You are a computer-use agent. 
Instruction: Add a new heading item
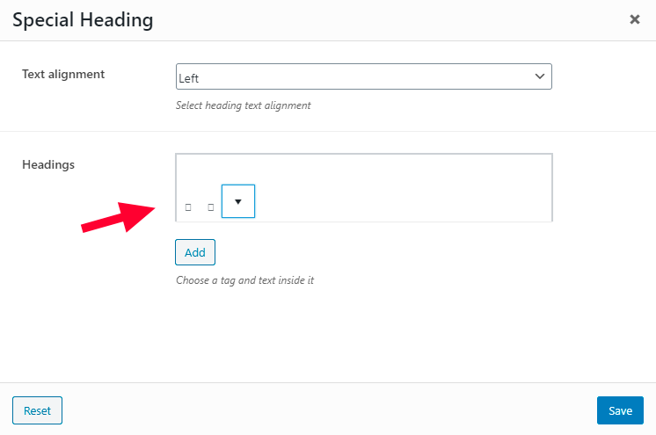pyautogui.click(x=195, y=252)
